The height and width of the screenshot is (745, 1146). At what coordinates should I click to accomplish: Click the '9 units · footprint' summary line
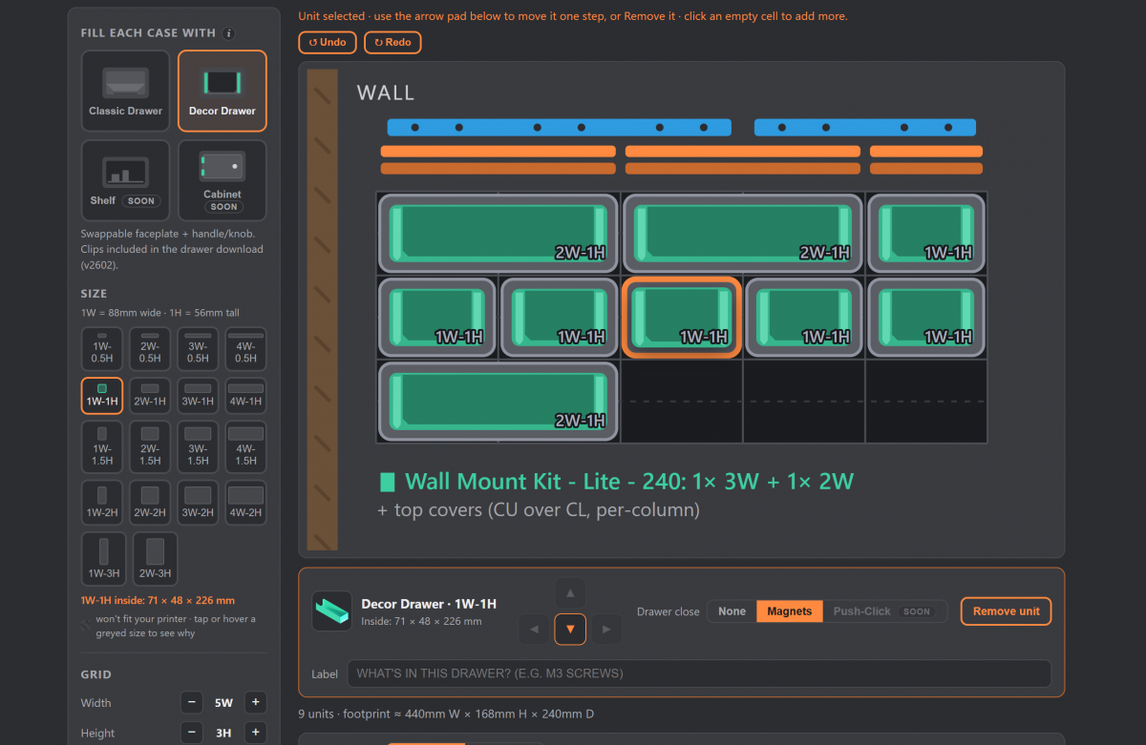(447, 714)
